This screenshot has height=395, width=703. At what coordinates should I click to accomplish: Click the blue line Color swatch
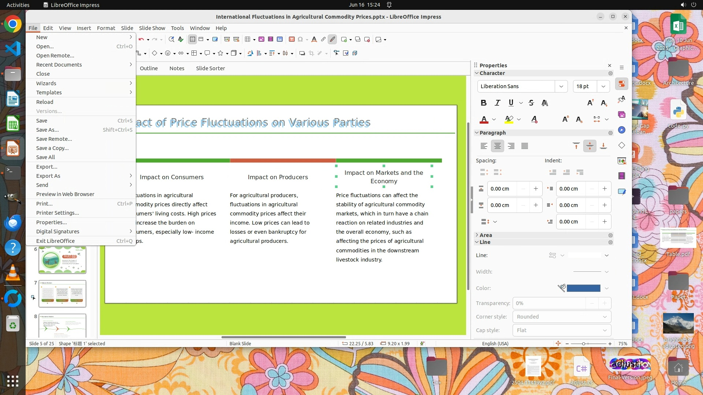pos(583,289)
